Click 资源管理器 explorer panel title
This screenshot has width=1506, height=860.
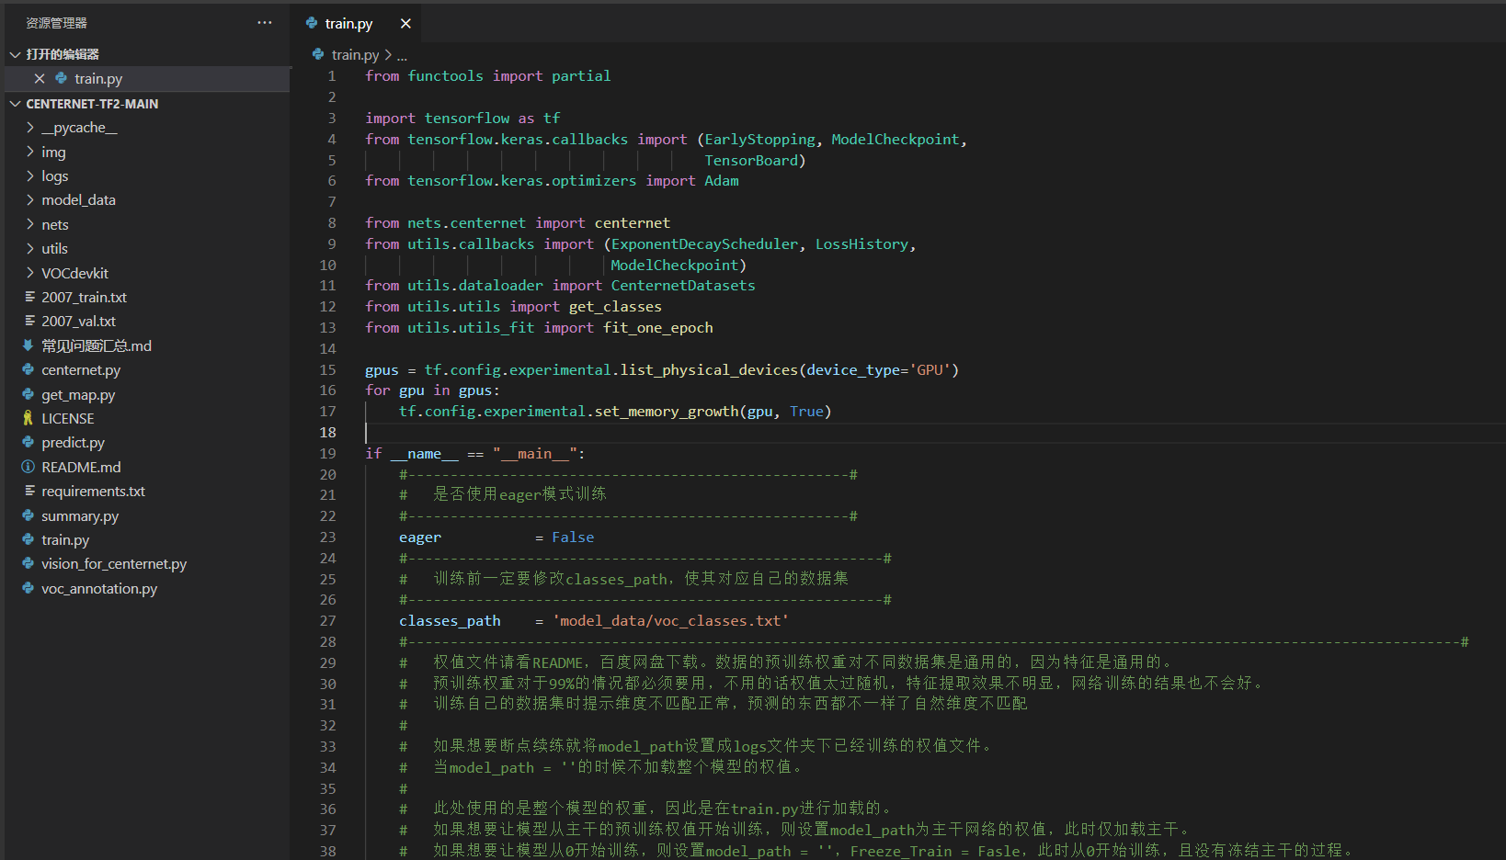(x=56, y=23)
